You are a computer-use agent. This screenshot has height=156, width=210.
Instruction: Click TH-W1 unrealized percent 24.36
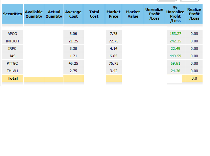(x=176, y=71)
